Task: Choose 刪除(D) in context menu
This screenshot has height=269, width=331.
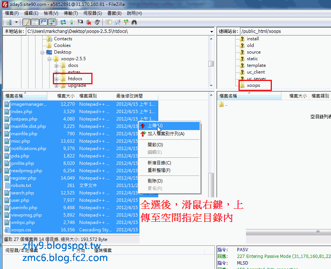Action: tap(169, 181)
